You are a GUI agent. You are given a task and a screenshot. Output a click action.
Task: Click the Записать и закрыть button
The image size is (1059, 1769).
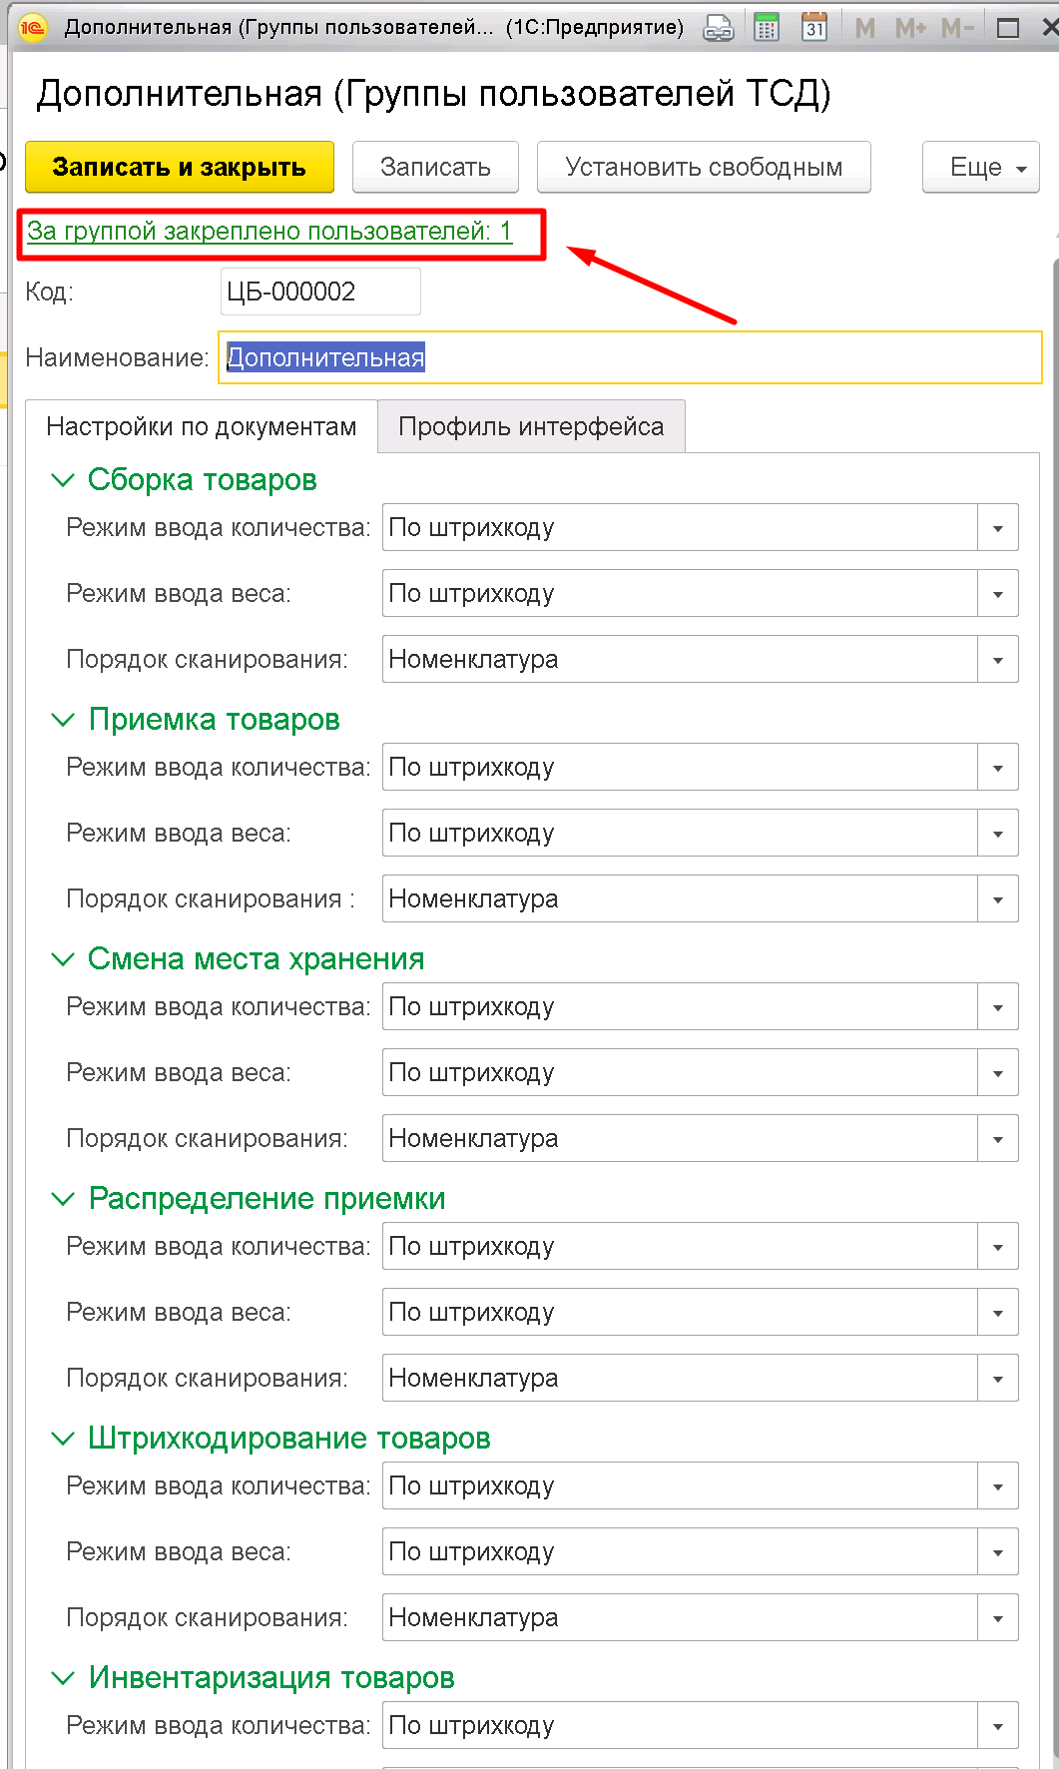tap(180, 167)
